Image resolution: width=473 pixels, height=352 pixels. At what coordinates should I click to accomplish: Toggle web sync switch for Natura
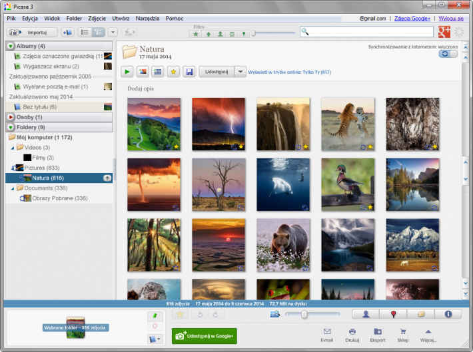click(448, 54)
